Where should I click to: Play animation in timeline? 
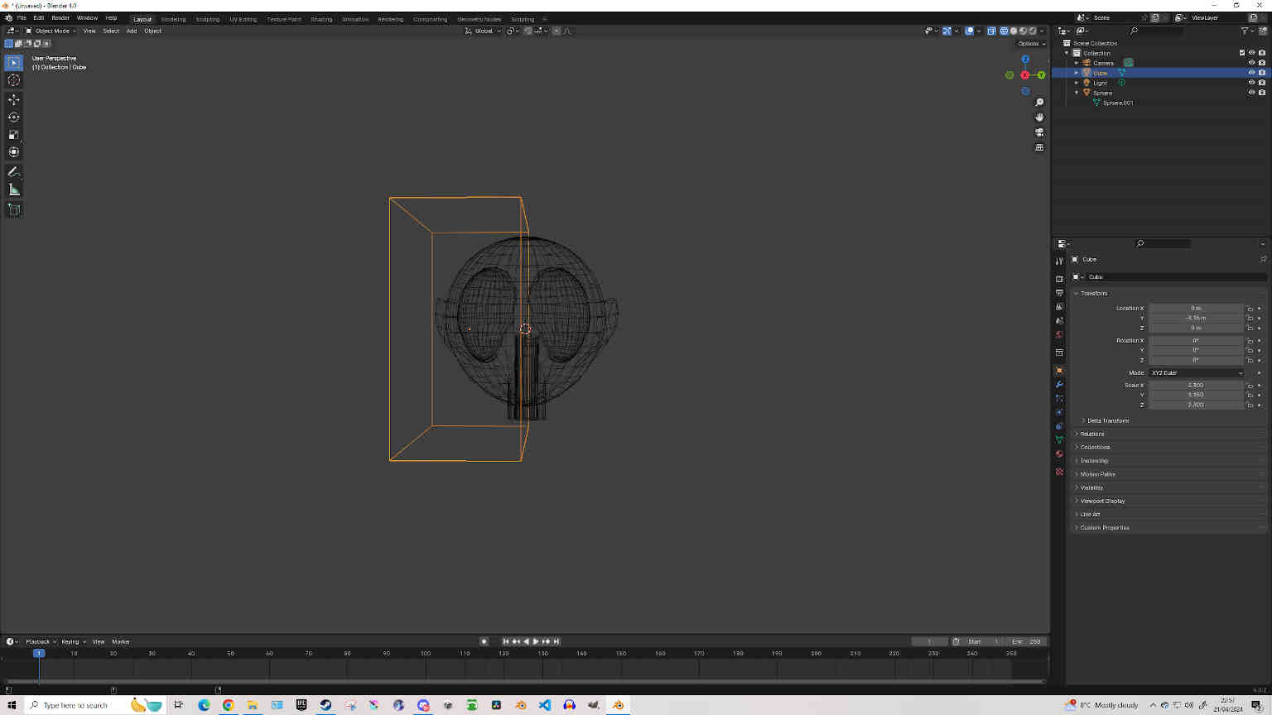tap(536, 641)
